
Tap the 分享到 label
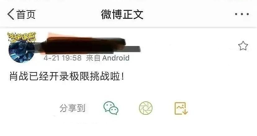(72, 108)
